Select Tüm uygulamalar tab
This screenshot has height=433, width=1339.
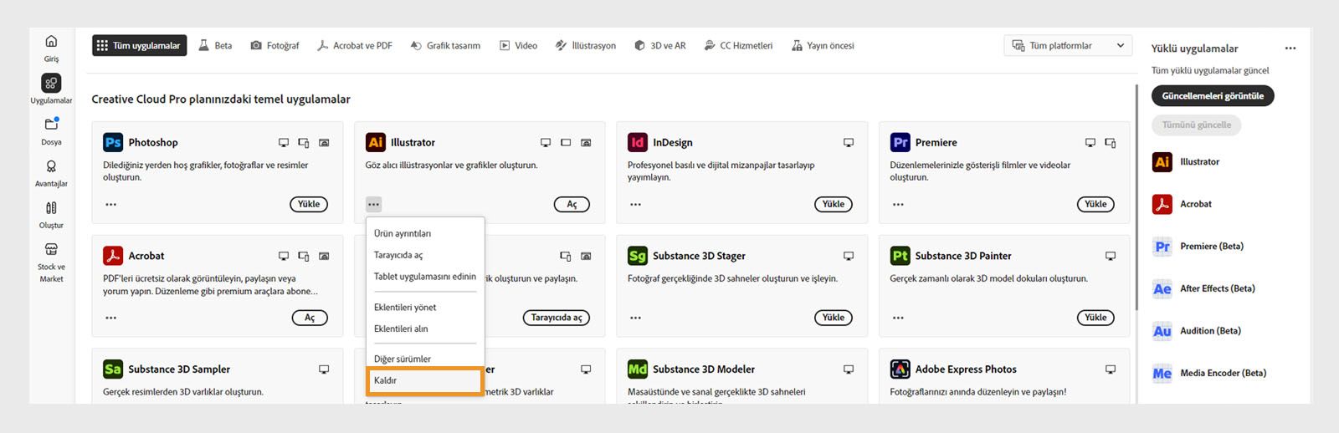click(x=139, y=46)
